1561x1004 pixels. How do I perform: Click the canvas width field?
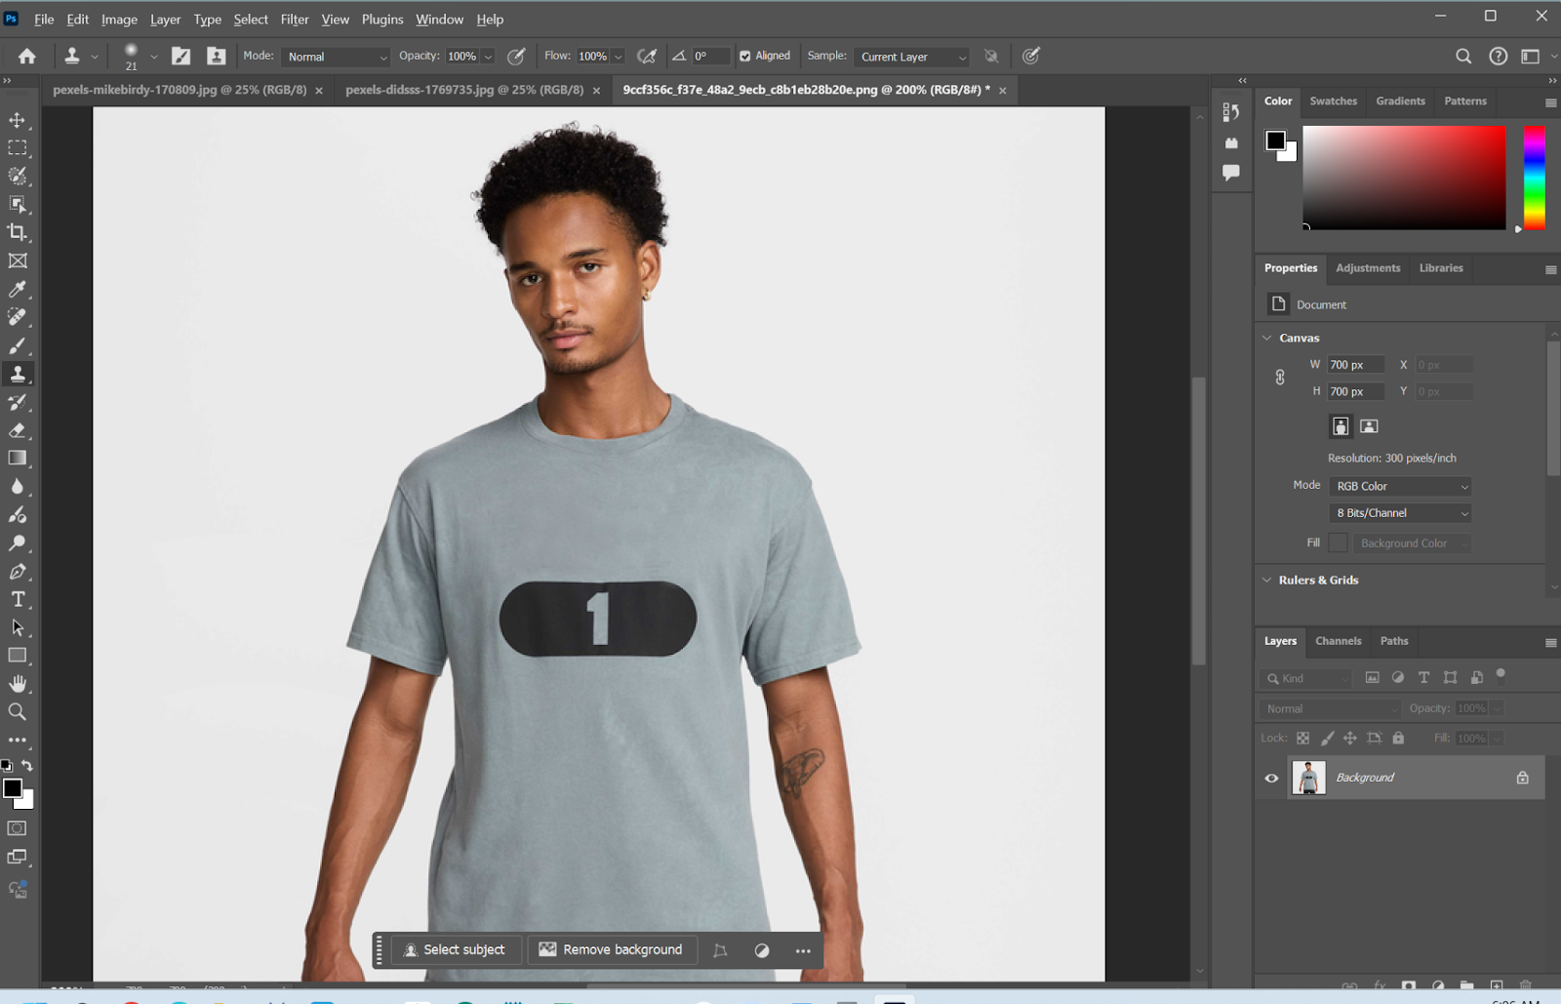point(1355,365)
